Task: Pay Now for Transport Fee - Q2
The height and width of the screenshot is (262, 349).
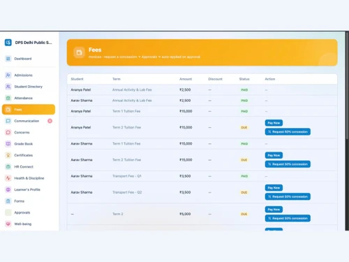Action: pyautogui.click(x=274, y=188)
